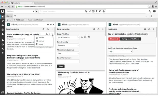Viewport: 158px width, 98px height.
Task: Expand refresh interval chevron in tab toolbar
Action: [x=11, y=20]
